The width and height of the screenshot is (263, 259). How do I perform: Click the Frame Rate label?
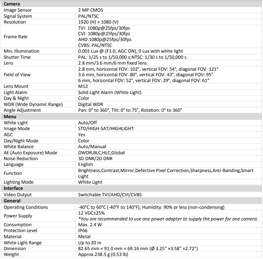tap(16, 37)
